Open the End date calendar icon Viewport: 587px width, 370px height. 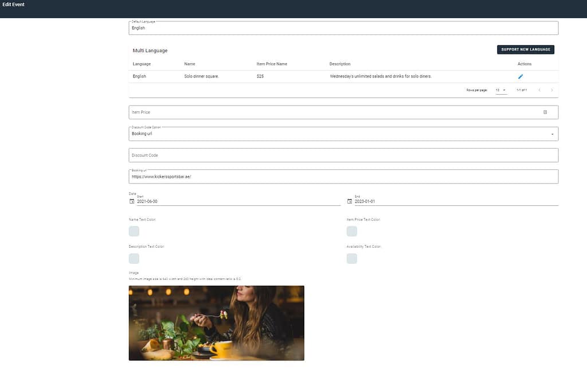point(350,201)
